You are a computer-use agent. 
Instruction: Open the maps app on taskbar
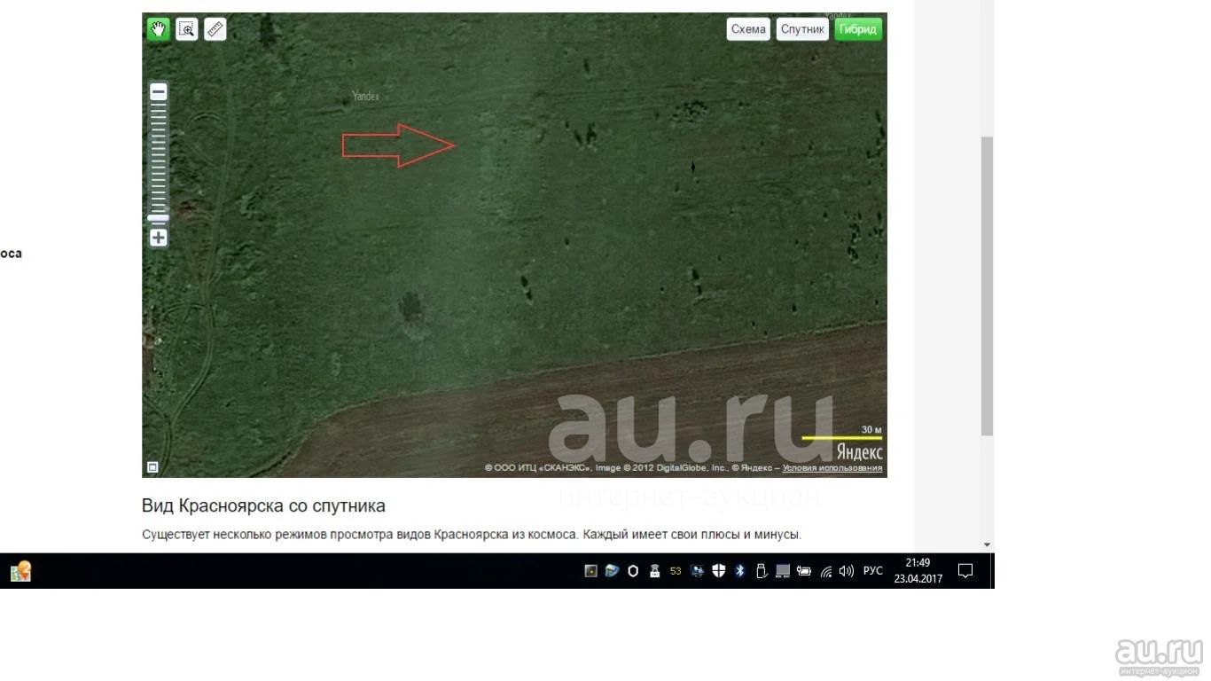(20, 571)
